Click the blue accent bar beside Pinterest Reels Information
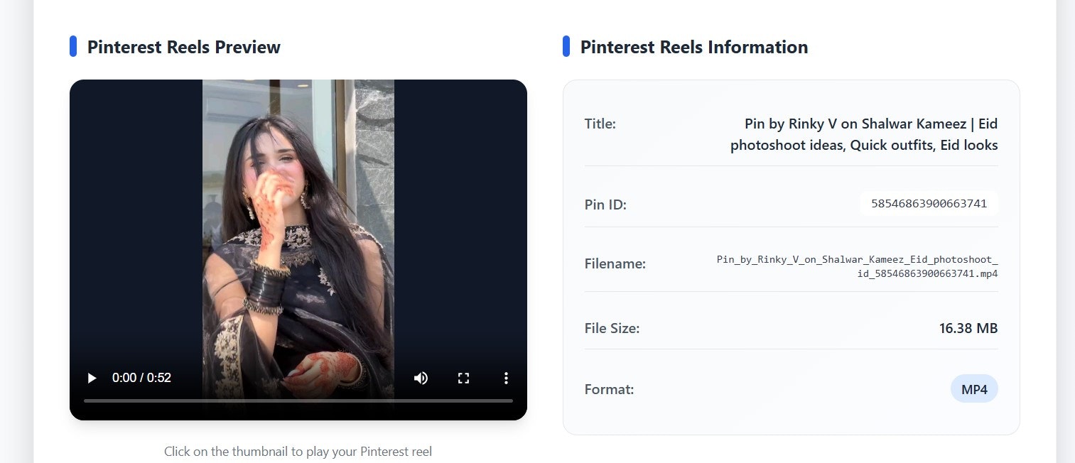The image size is (1075, 463). tap(566, 45)
